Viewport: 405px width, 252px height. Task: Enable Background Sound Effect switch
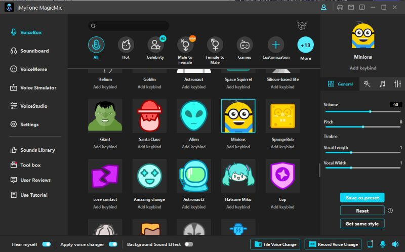pos(189,244)
